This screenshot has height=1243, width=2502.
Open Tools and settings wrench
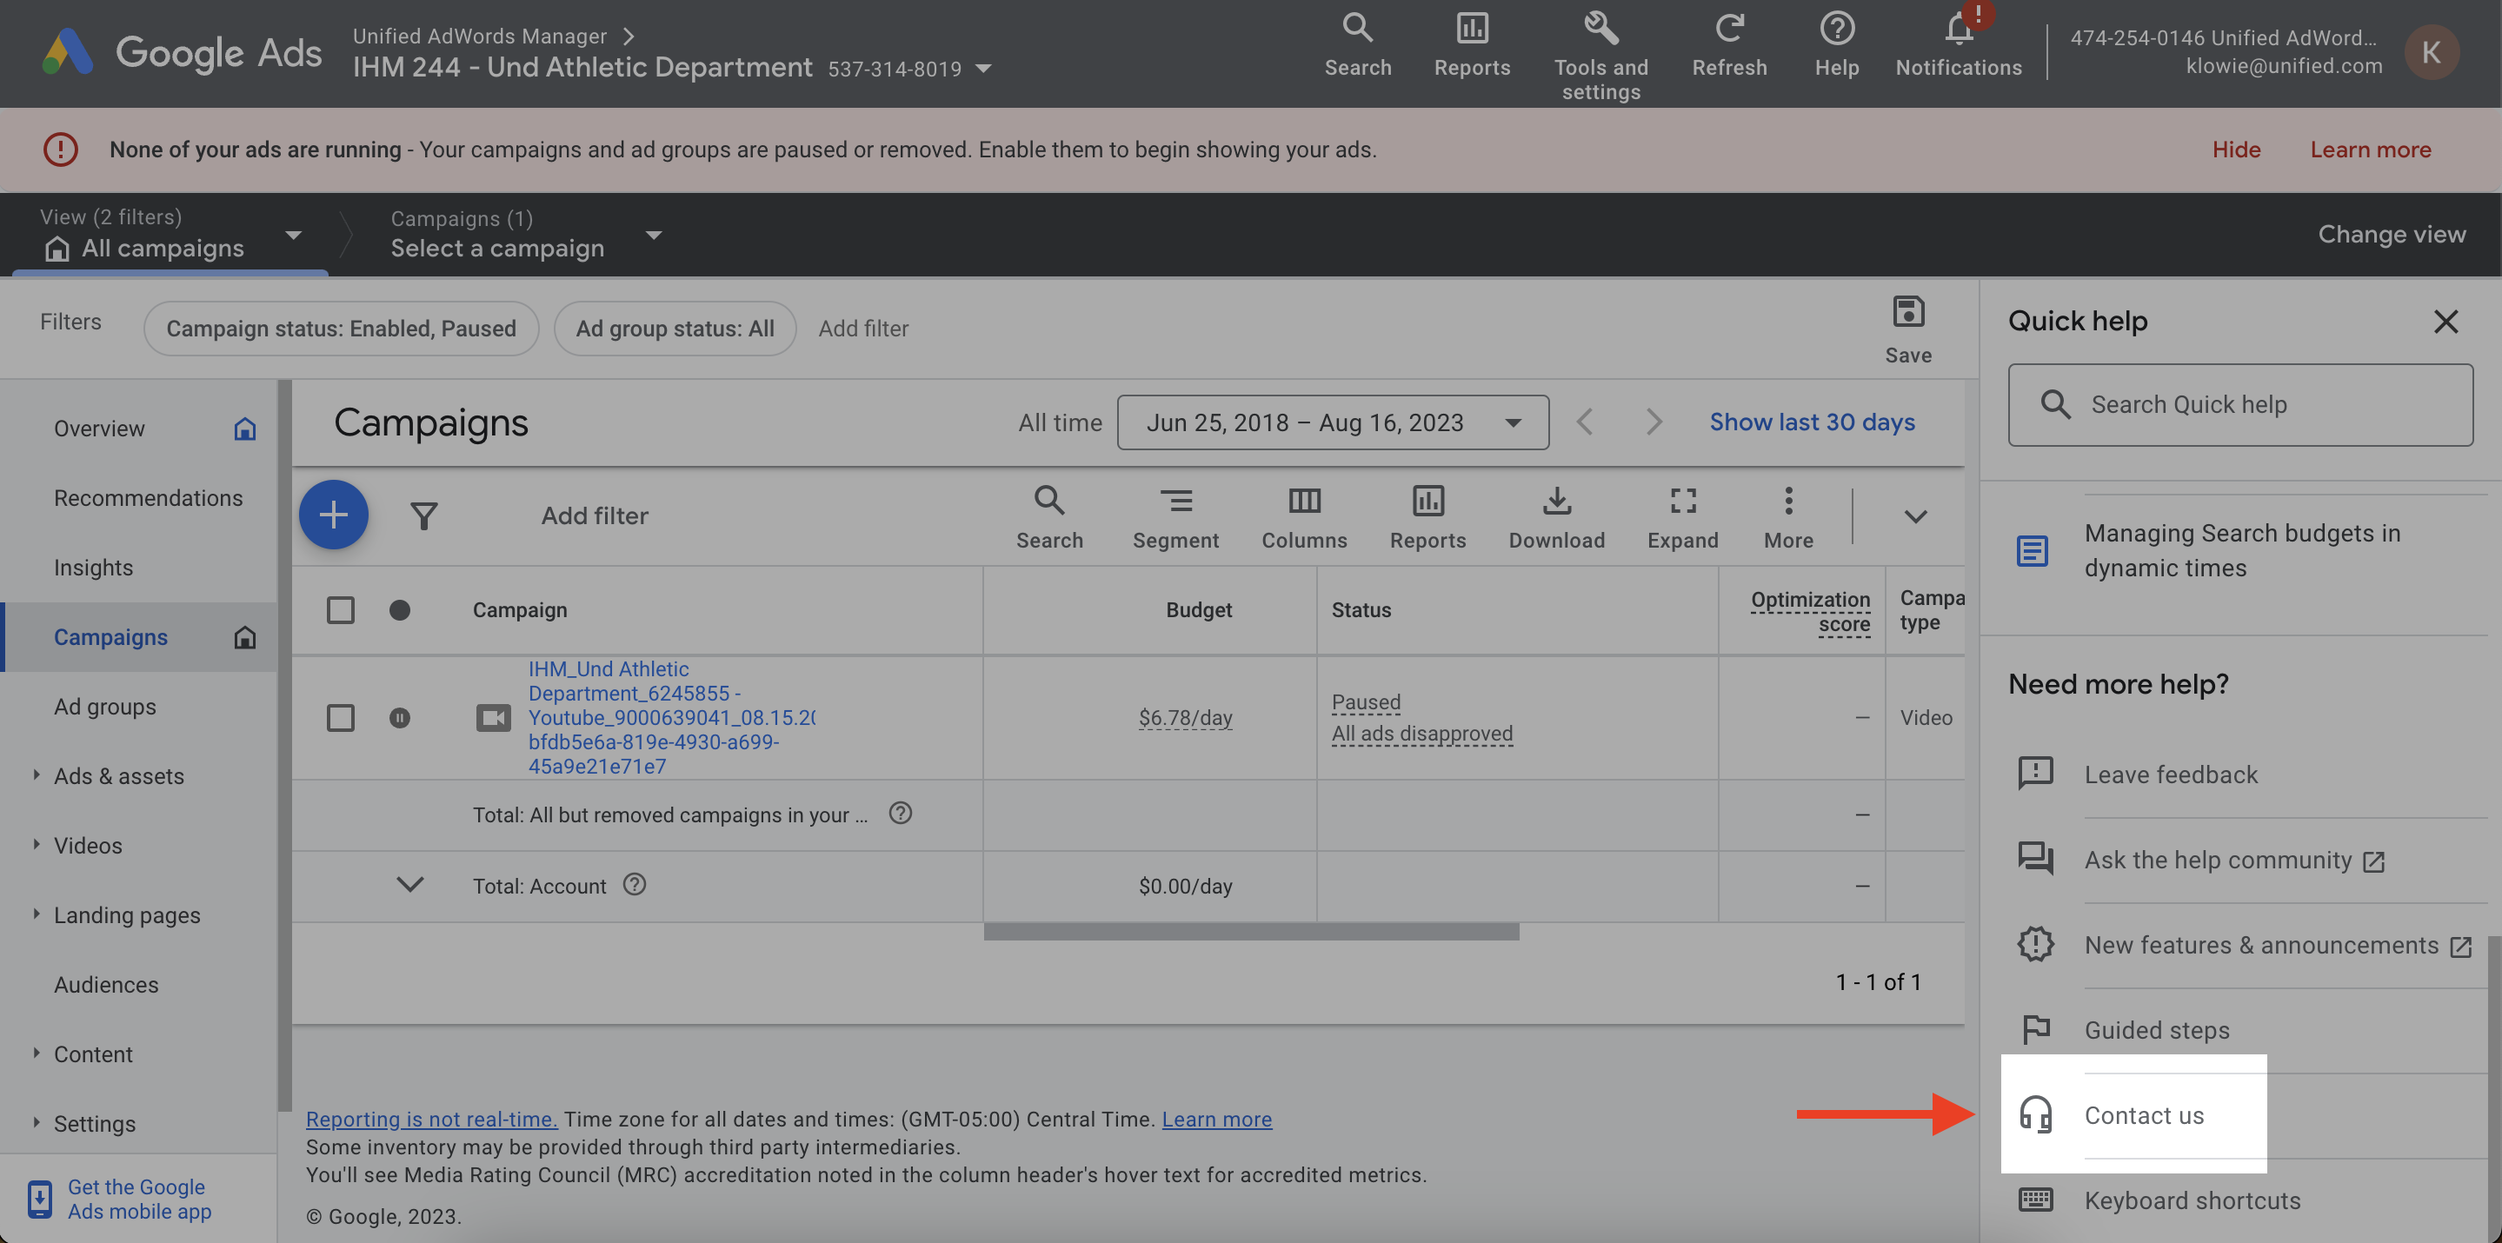tap(1600, 56)
